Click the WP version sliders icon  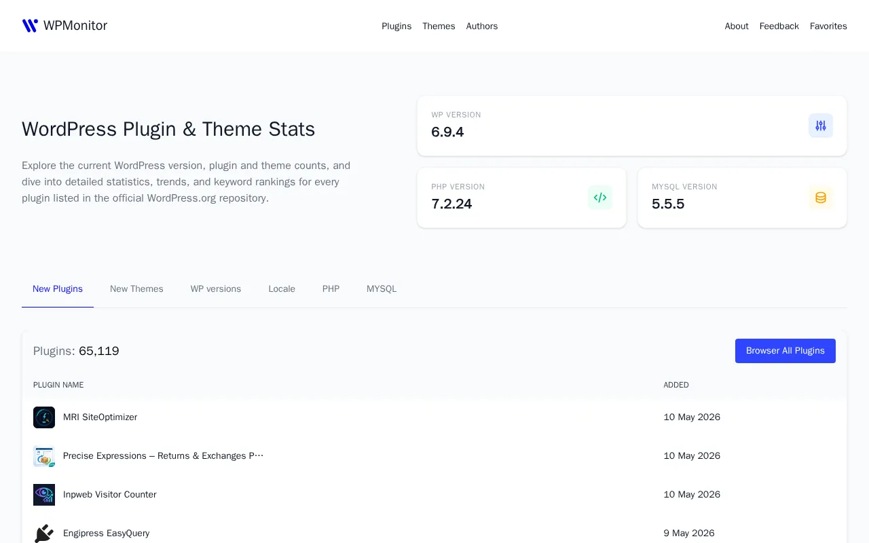pos(821,126)
